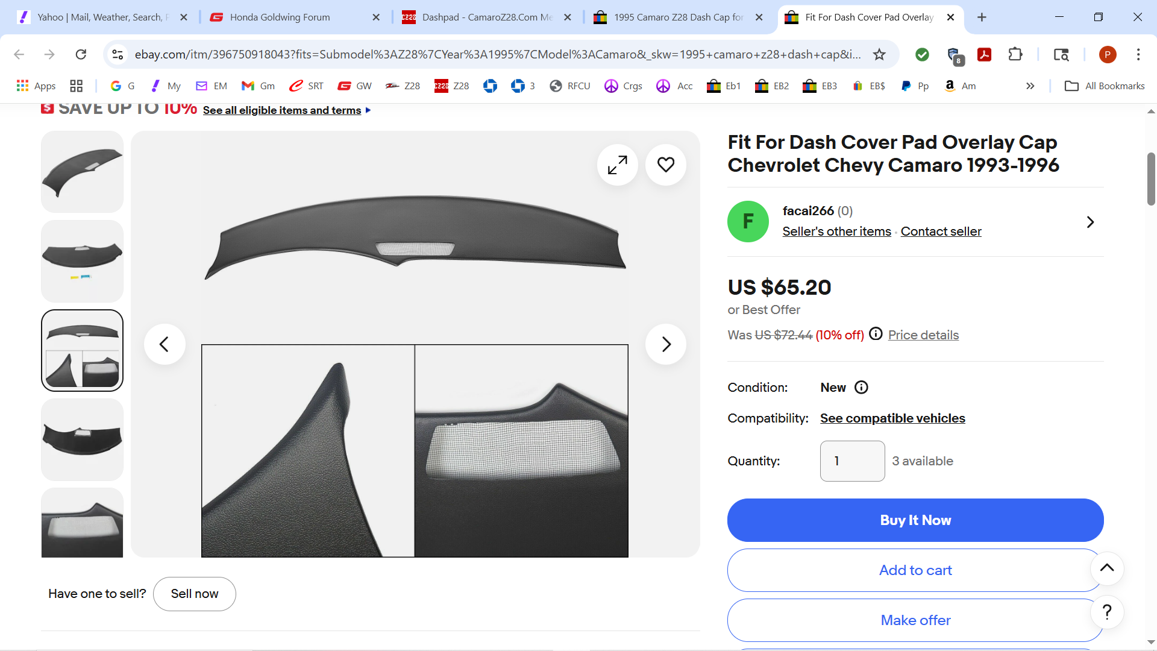
Task: Click the quantity input field
Action: point(851,461)
